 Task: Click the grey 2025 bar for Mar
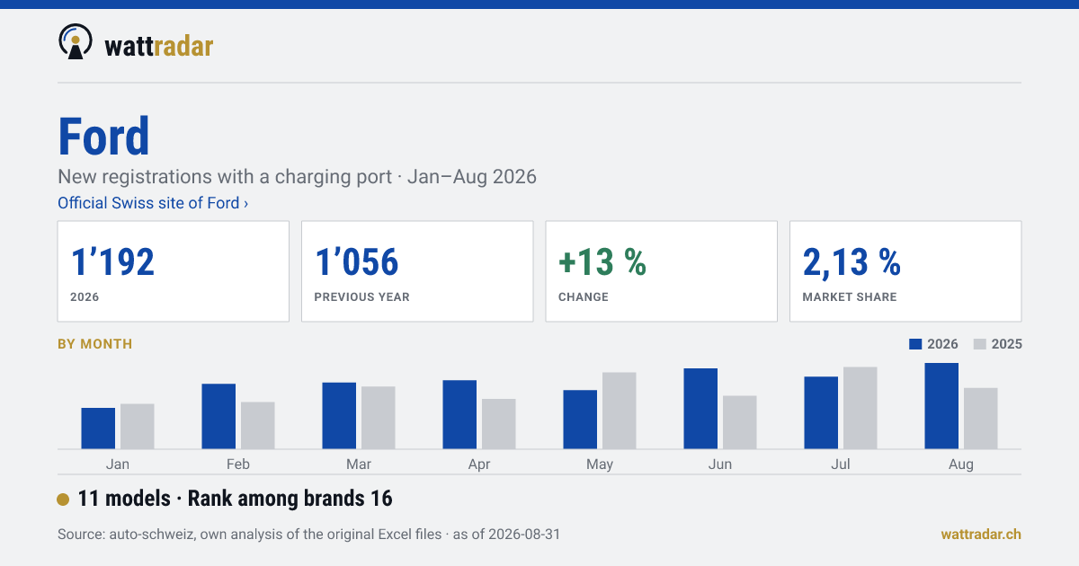[379, 418]
